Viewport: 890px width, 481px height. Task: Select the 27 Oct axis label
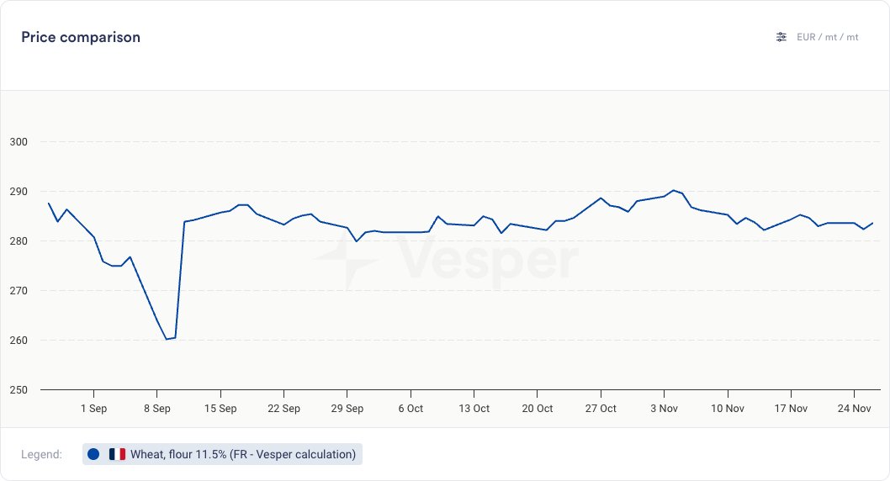click(x=601, y=409)
